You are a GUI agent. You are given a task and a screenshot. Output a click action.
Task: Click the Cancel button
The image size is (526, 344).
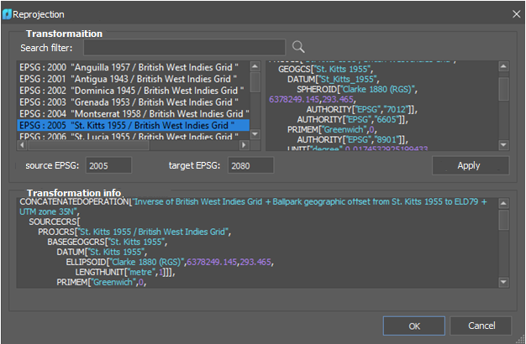click(x=481, y=326)
